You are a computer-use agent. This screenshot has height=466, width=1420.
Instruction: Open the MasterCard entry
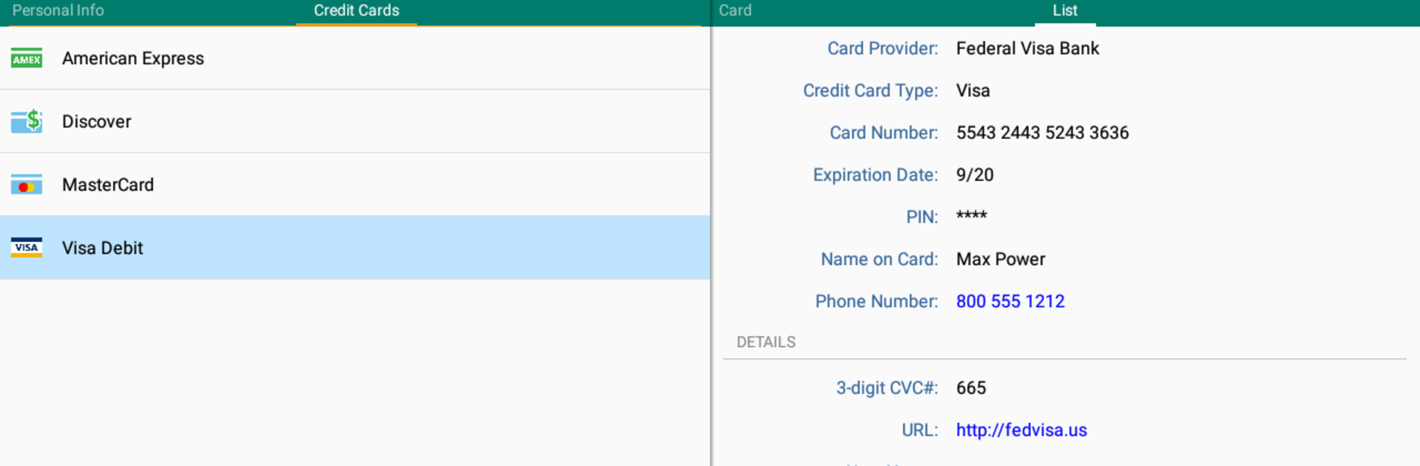tap(355, 185)
